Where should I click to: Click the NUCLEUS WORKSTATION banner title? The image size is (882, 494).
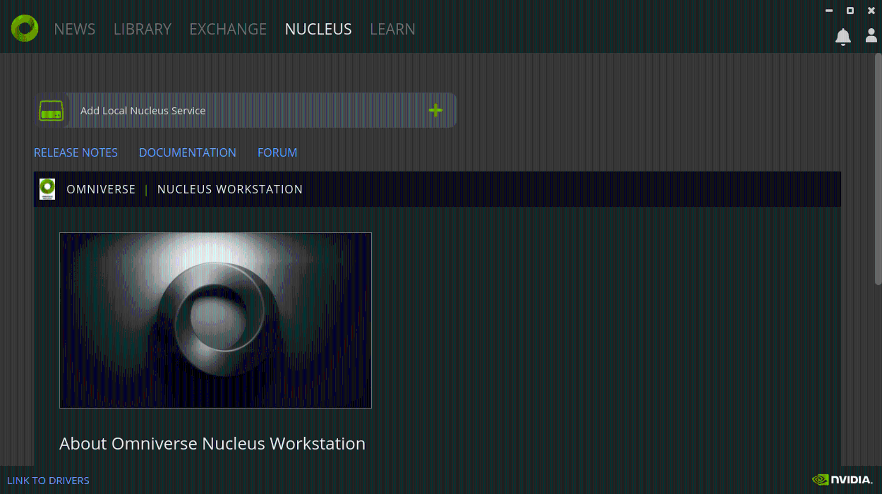point(230,189)
